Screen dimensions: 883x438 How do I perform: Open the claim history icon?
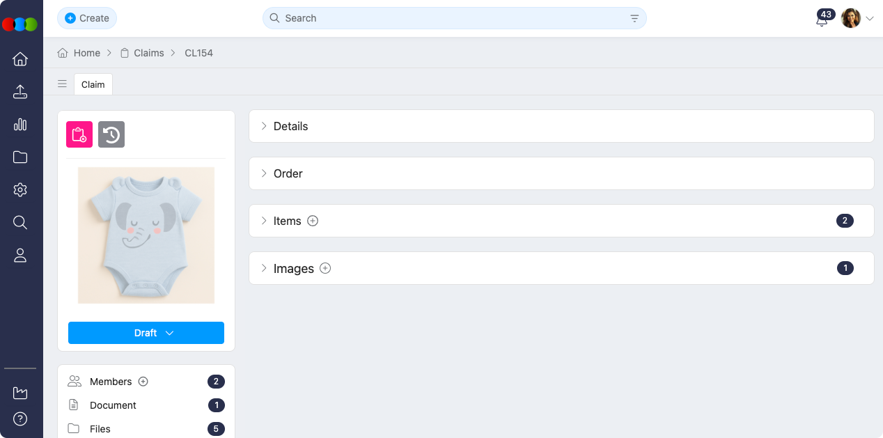[111, 134]
